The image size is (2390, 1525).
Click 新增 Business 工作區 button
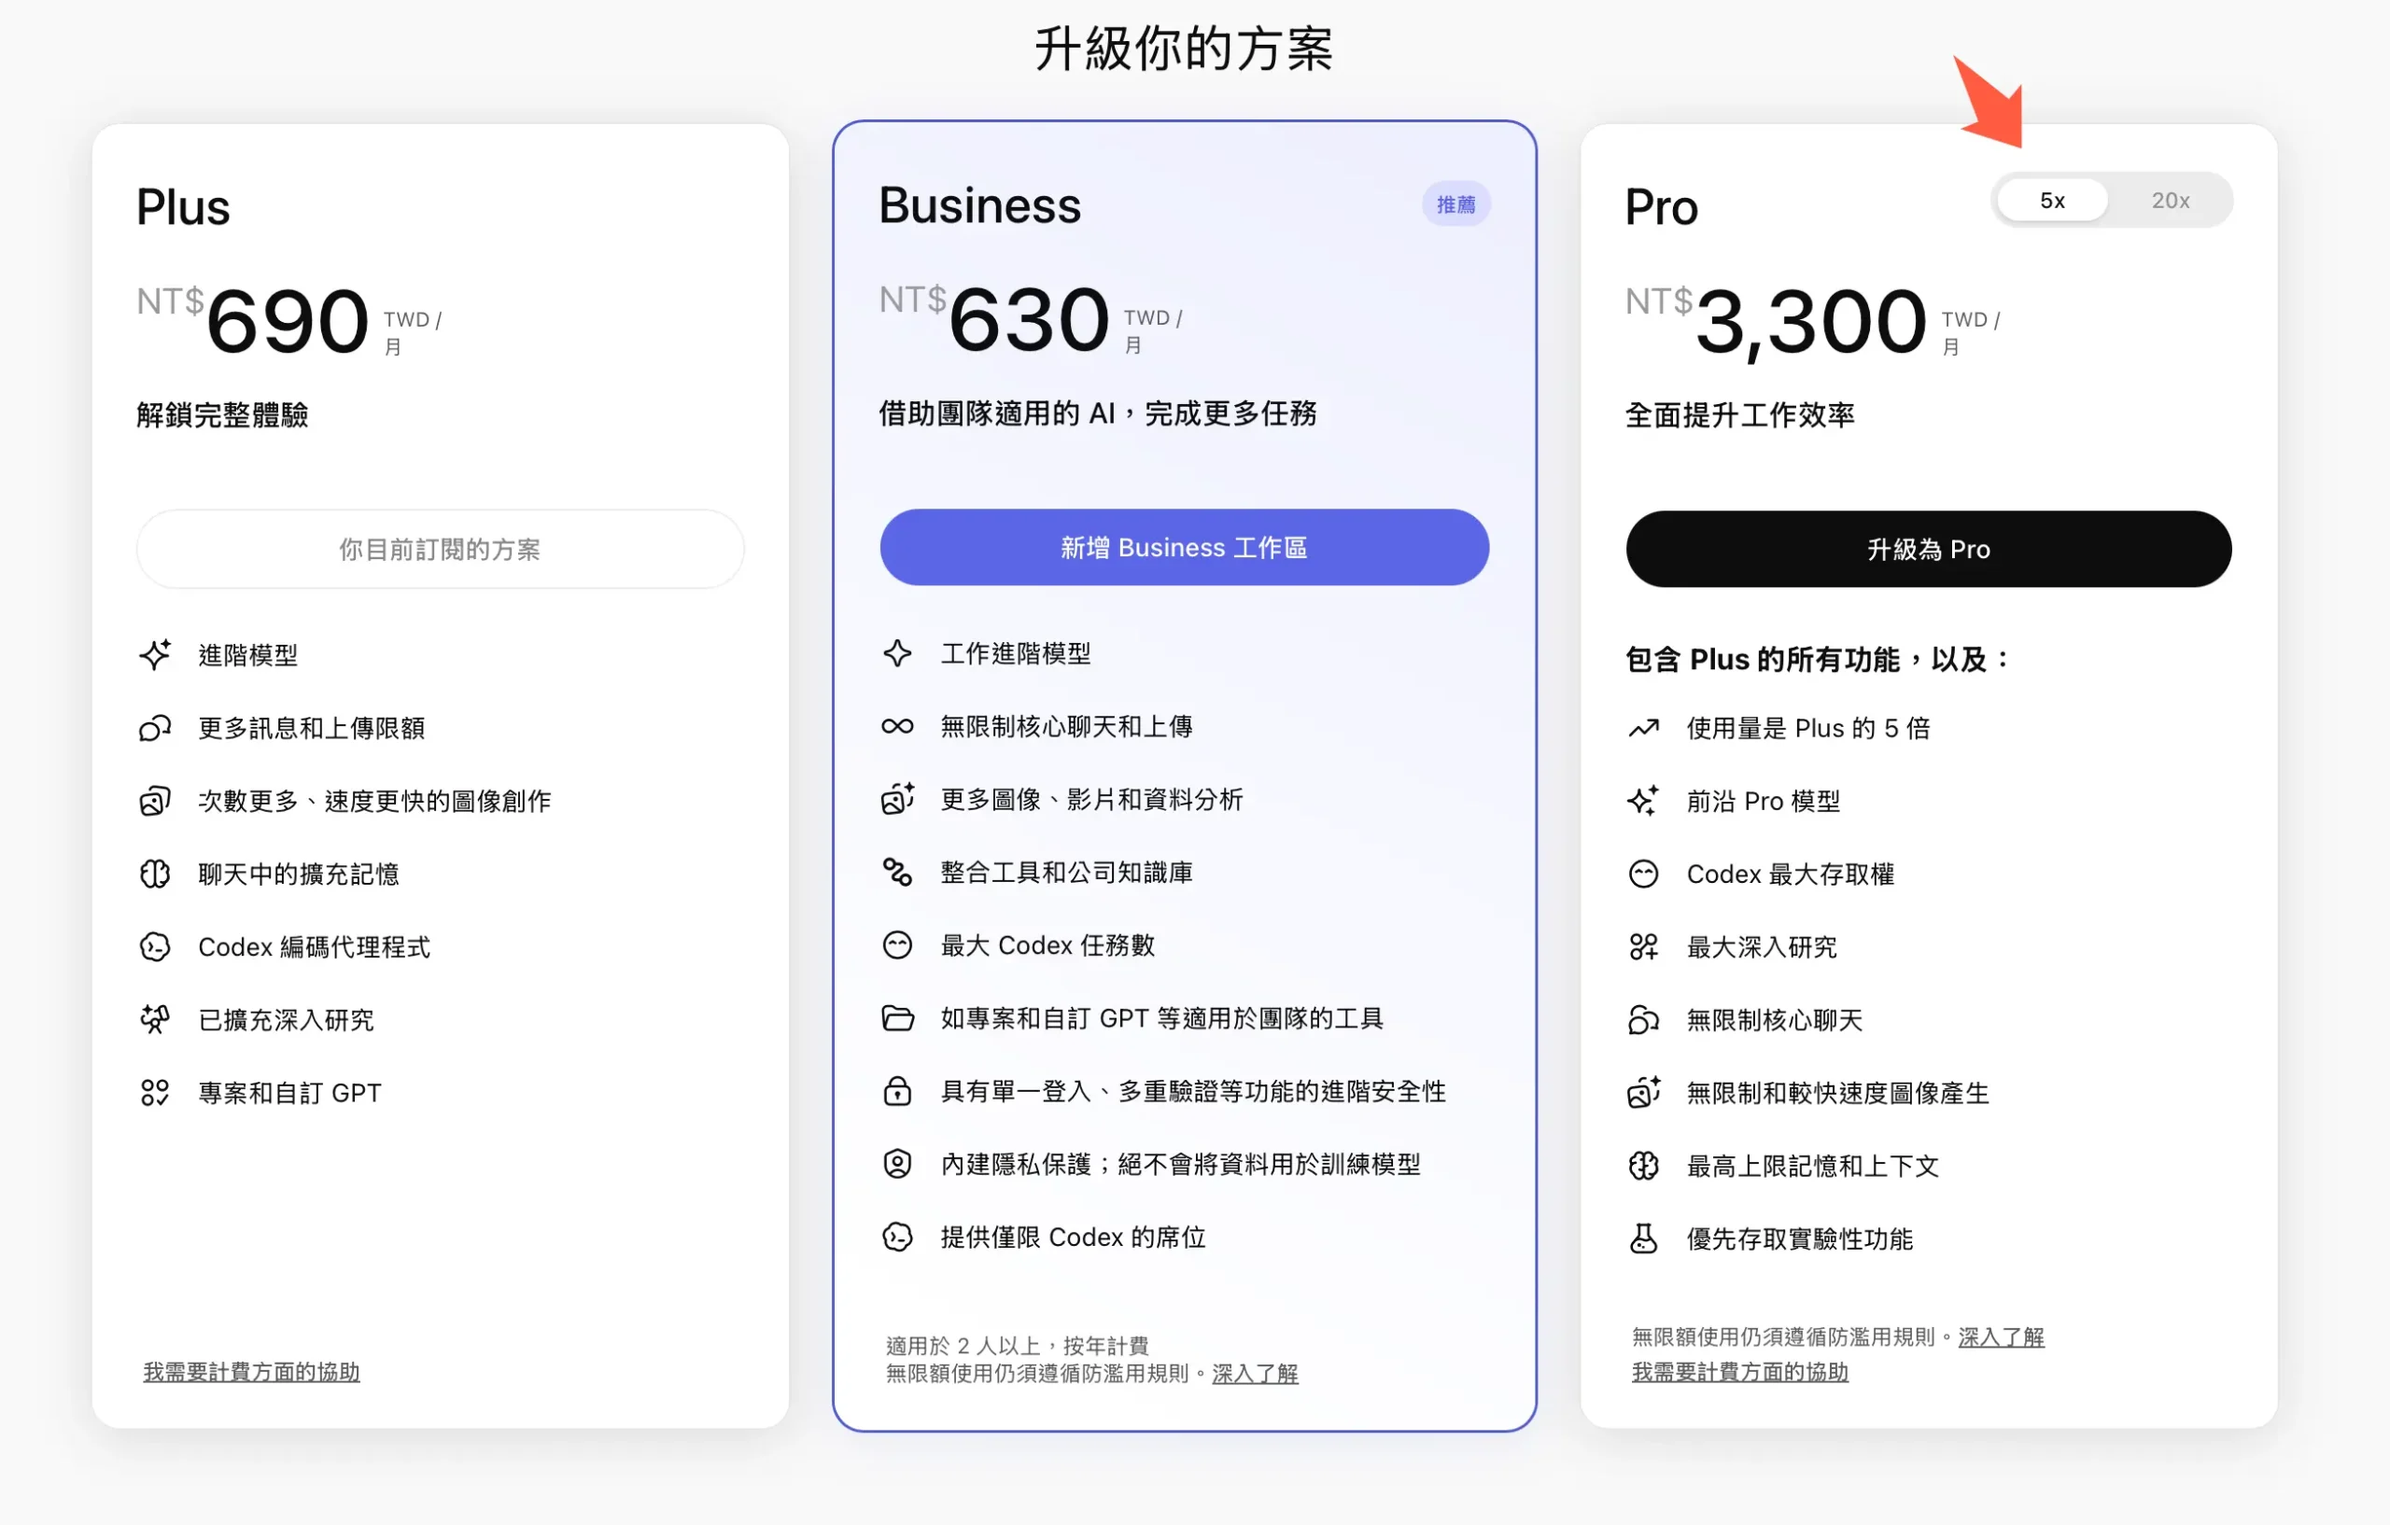click(1184, 547)
